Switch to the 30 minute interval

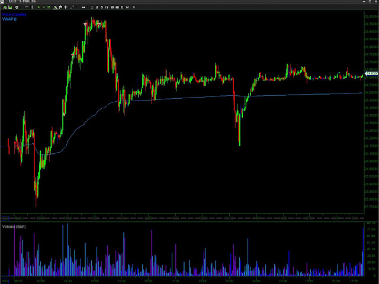[x=112, y=7]
